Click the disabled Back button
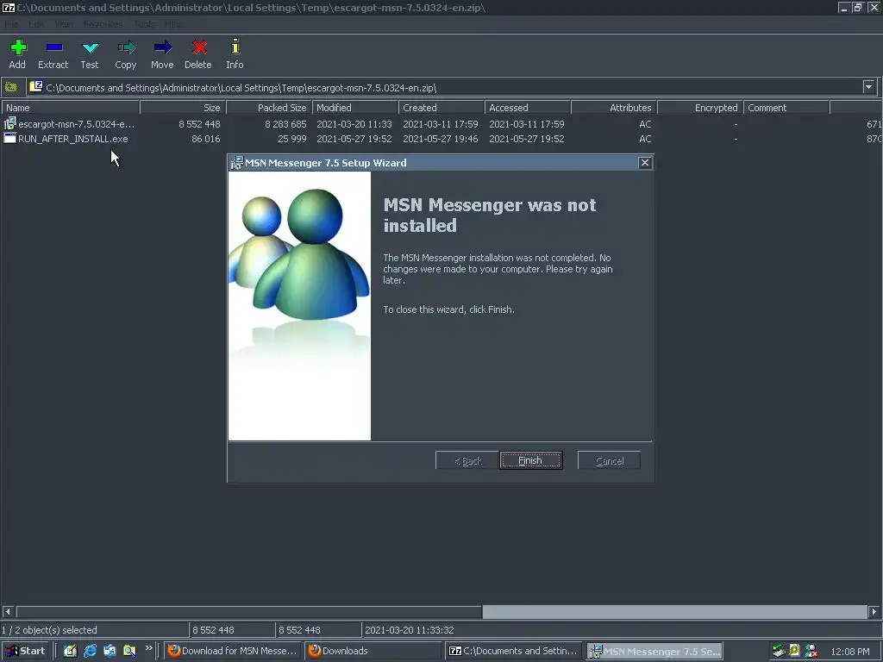The image size is (883, 662). [467, 460]
